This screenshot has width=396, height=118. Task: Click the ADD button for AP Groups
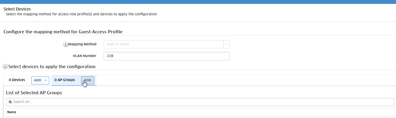88,80
